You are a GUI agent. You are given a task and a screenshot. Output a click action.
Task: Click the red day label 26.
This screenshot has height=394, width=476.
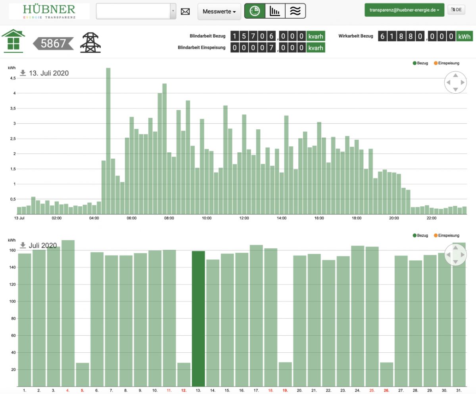pyautogui.click(x=386, y=390)
